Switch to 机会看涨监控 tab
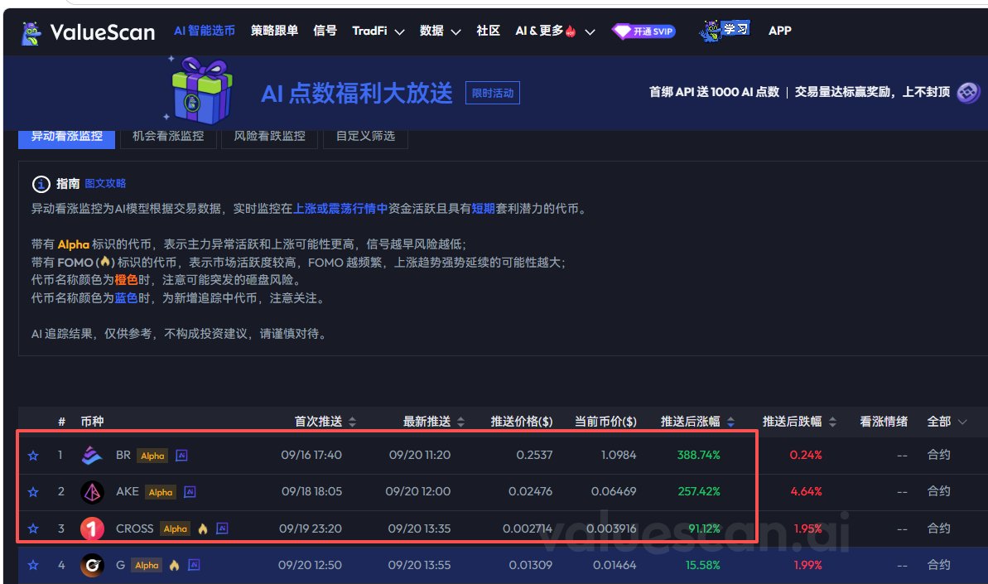This screenshot has width=988, height=584. tap(168, 138)
